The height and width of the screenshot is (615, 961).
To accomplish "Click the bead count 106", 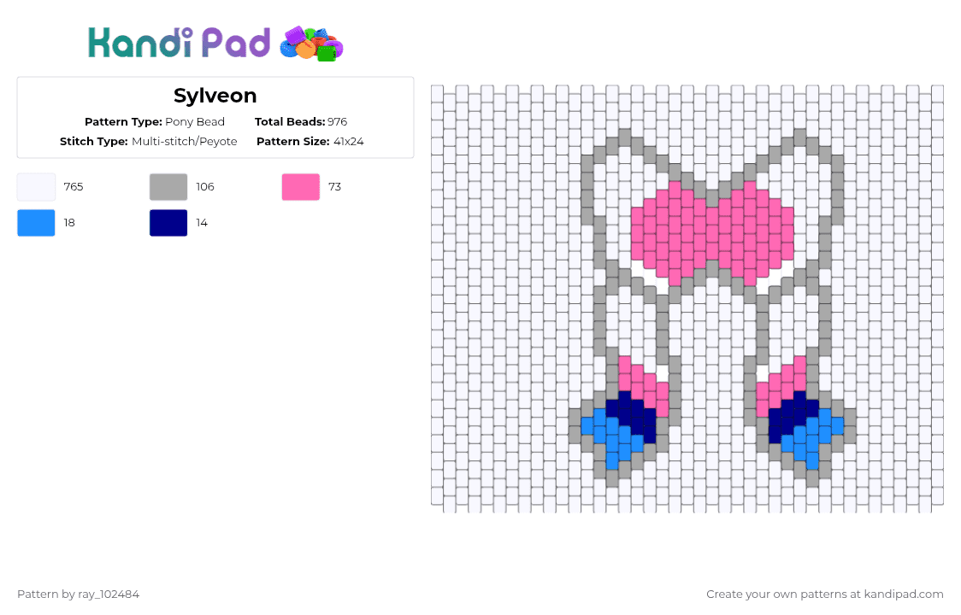I will (205, 187).
